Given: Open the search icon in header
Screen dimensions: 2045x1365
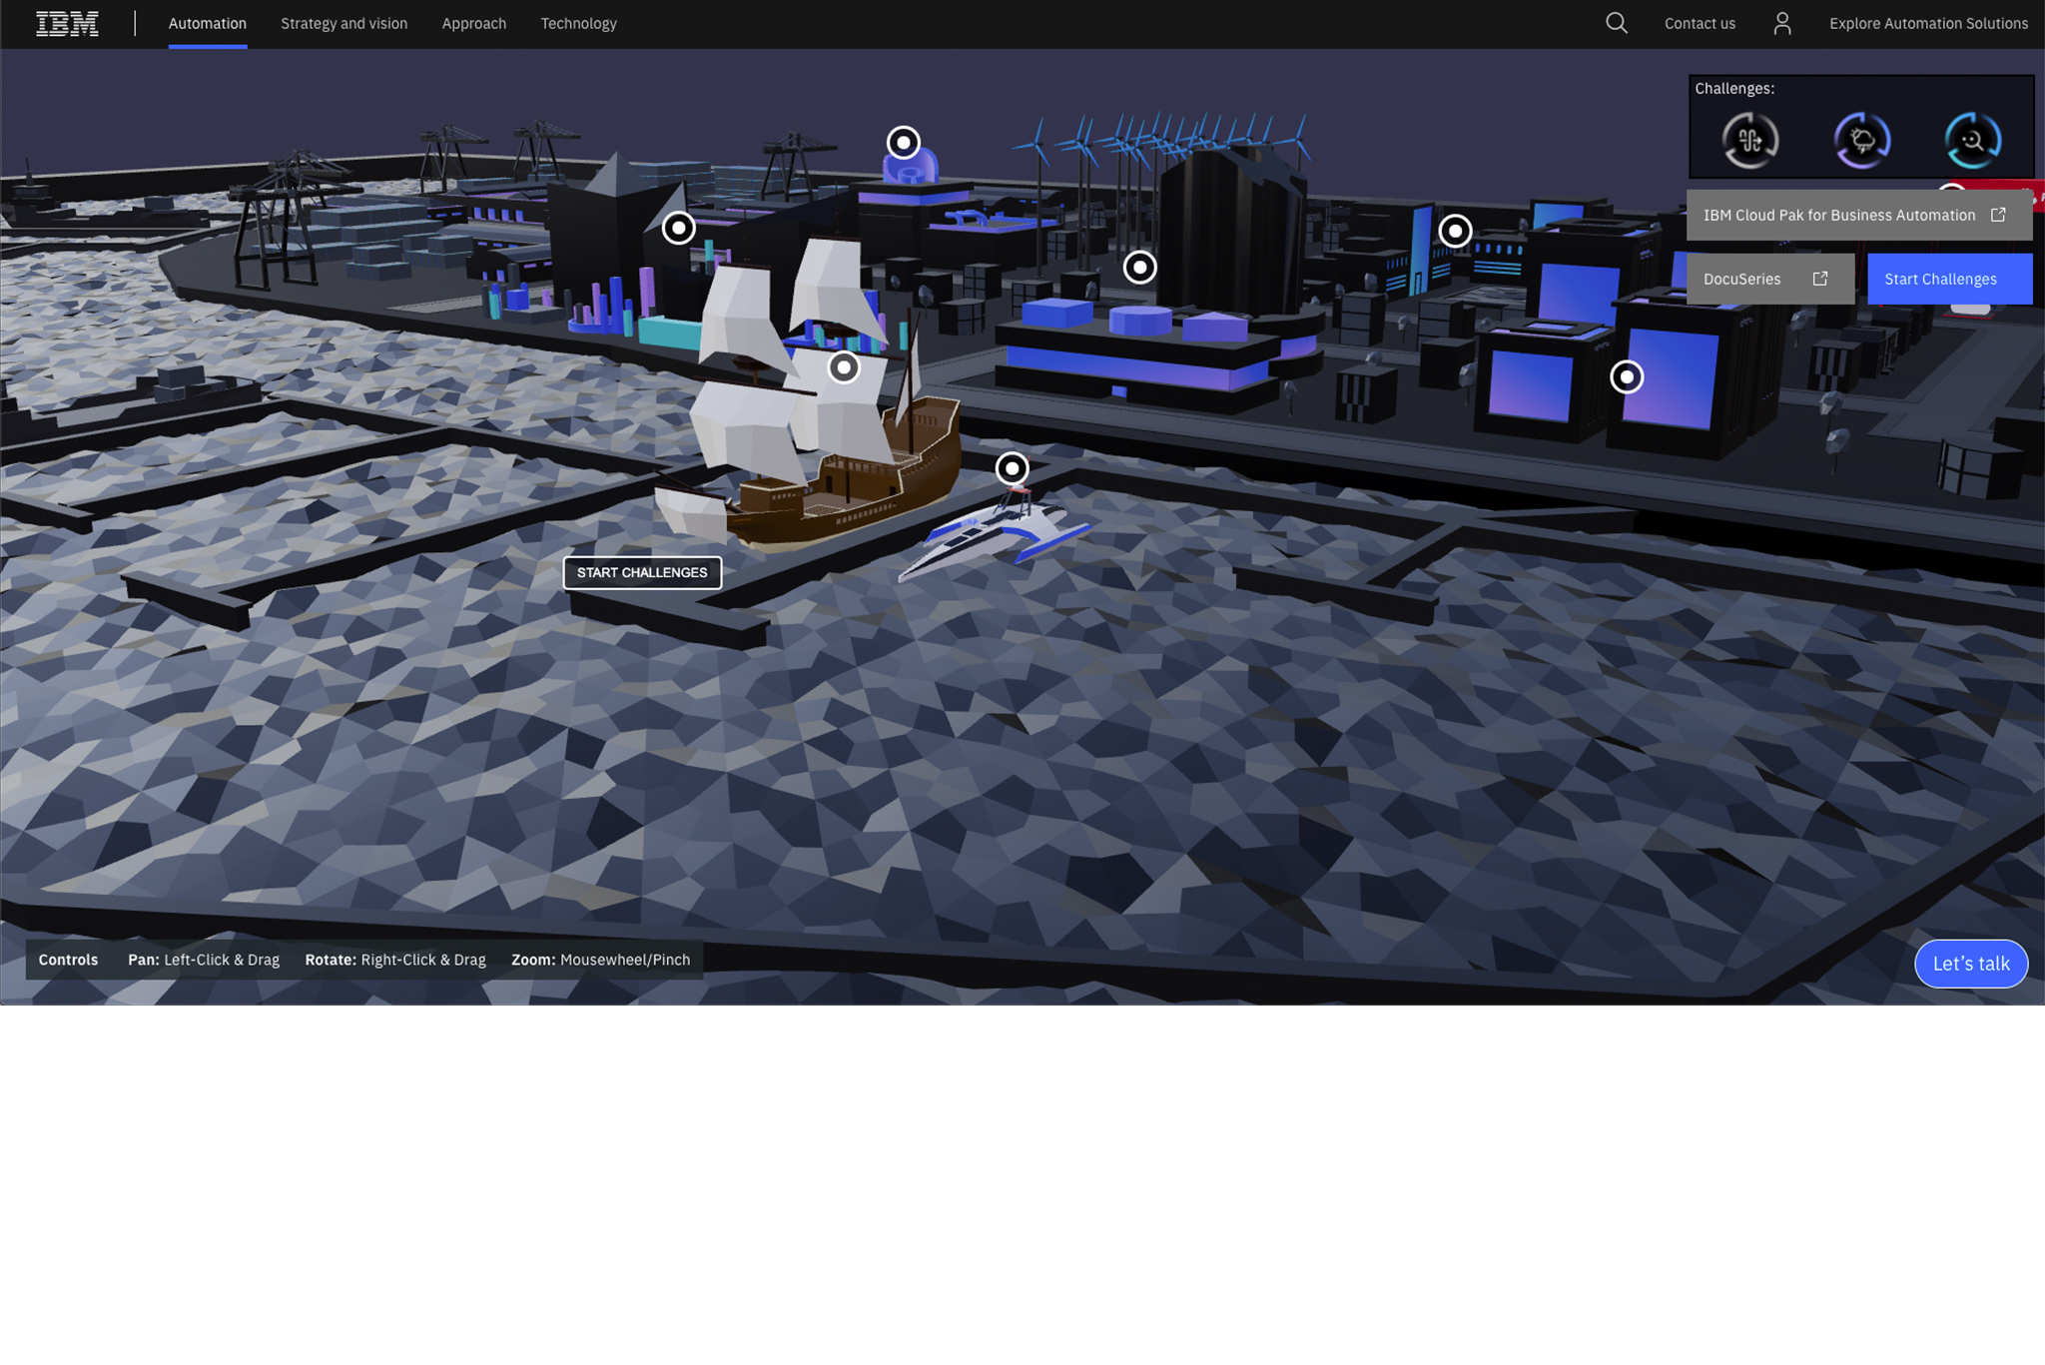Looking at the screenshot, I should click(1617, 23).
